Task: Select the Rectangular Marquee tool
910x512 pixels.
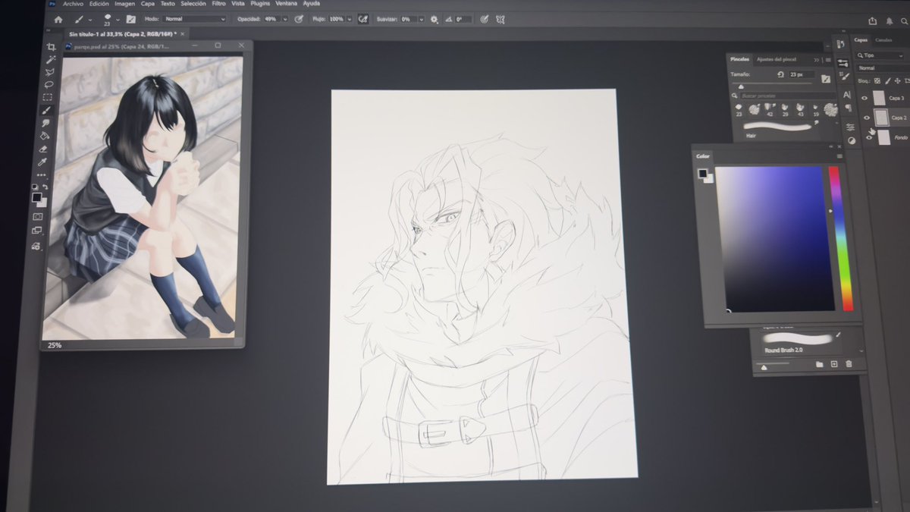Action: point(49,97)
